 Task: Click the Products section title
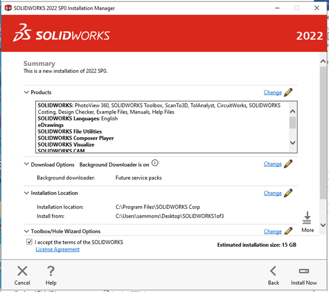41,92
